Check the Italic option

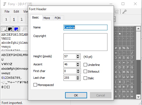click(x=85, y=78)
